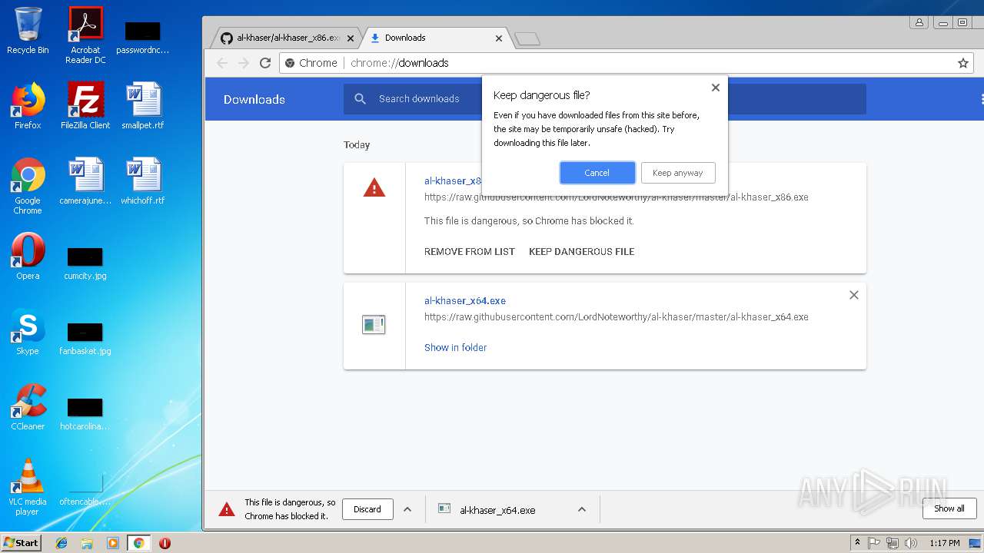Open passwordnc desktop file
984x553 pixels.
pos(143,37)
